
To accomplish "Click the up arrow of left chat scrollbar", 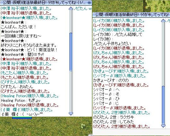I will 71,9.
